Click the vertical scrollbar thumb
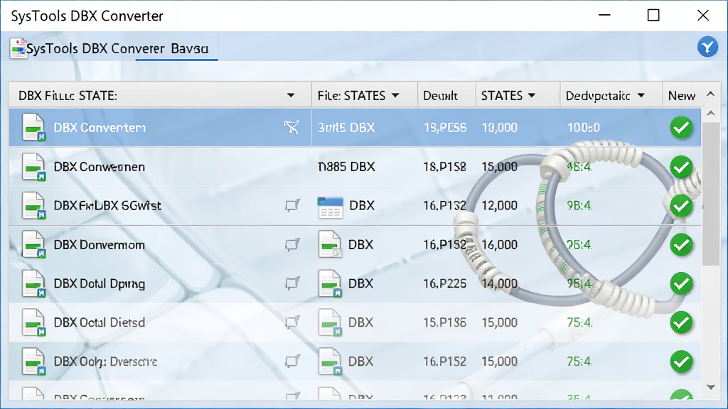728x409 pixels. point(710,195)
